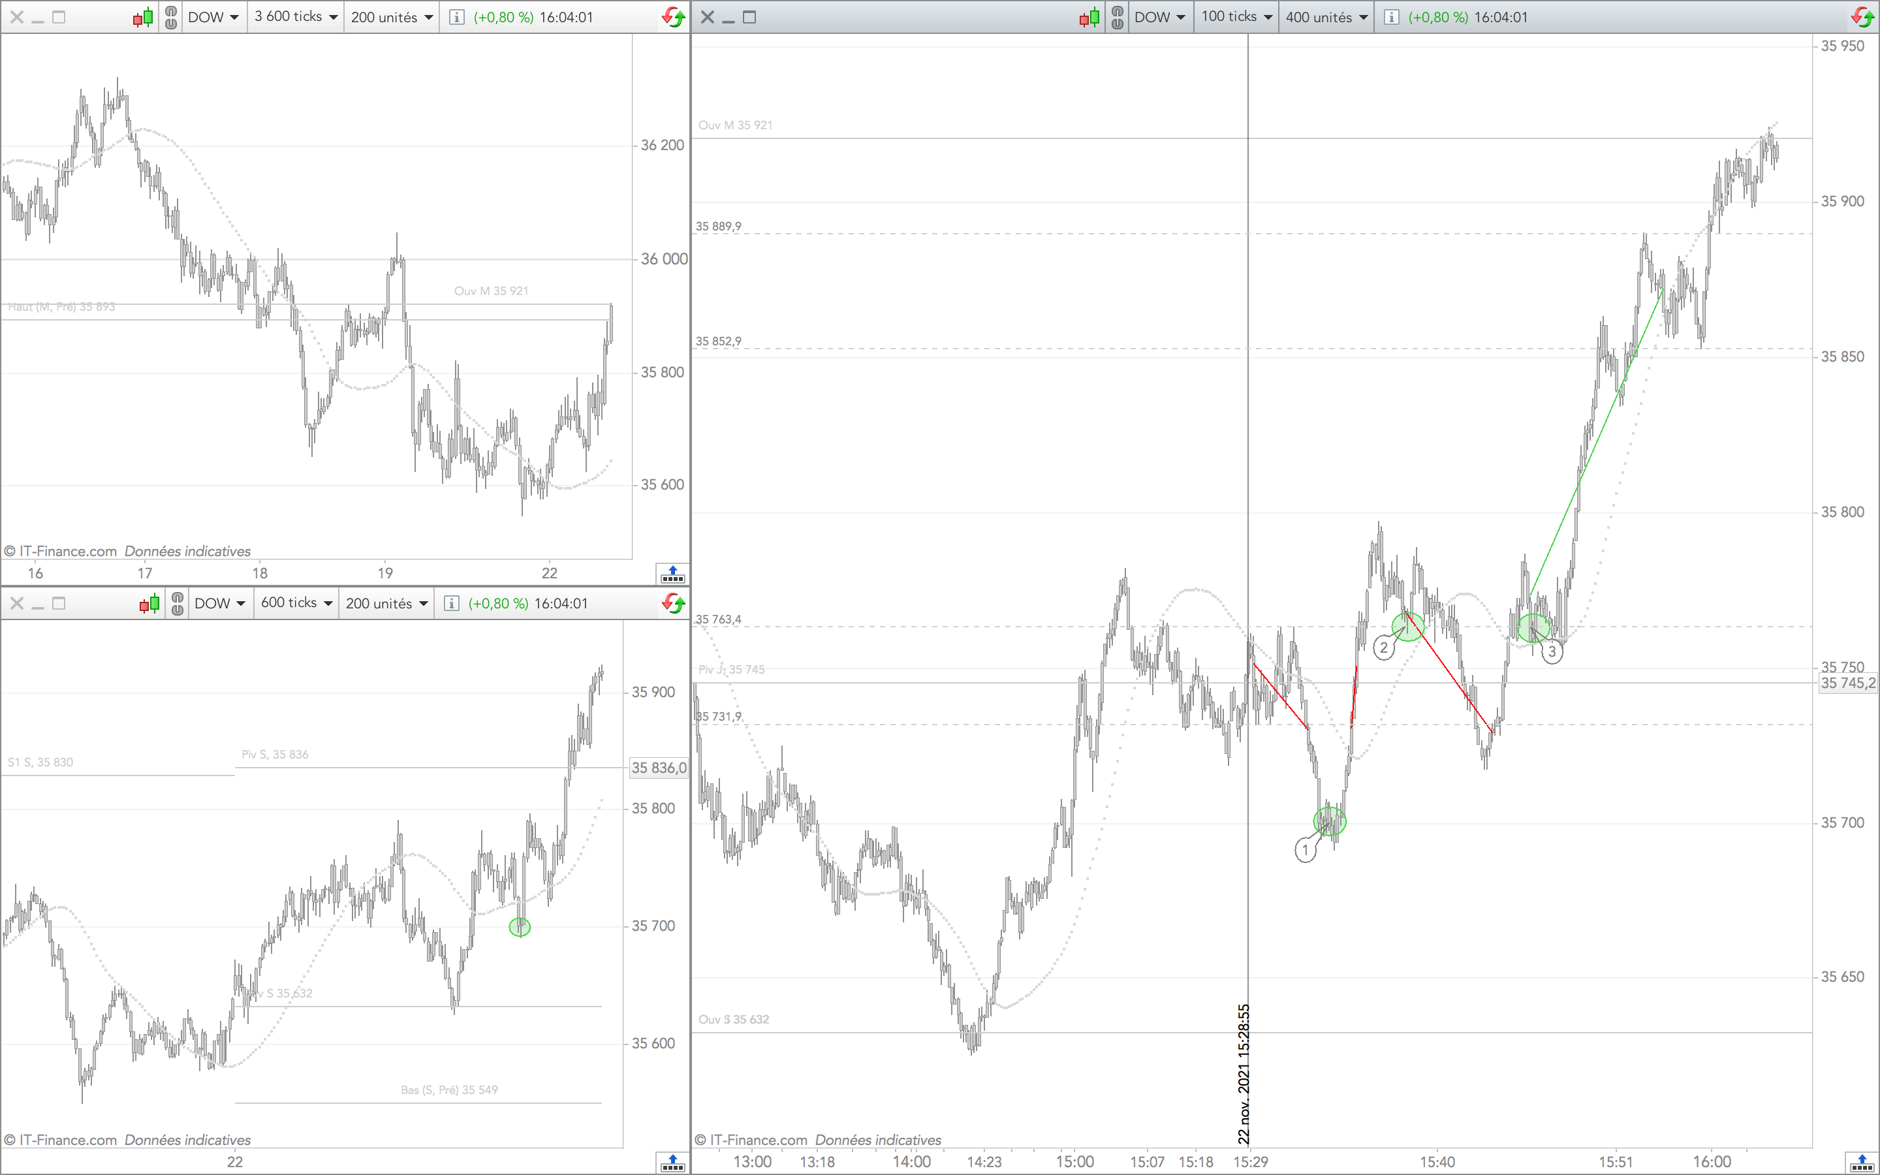This screenshot has width=1880, height=1175.
Task: Open info icon in the 100 ticks chart
Action: click(x=1391, y=17)
